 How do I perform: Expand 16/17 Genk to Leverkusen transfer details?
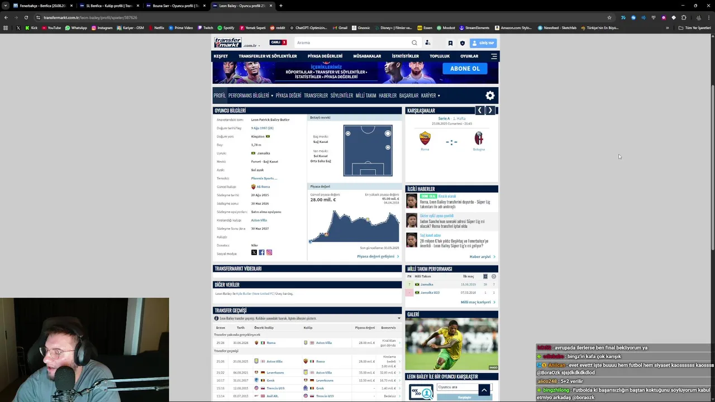click(399, 380)
